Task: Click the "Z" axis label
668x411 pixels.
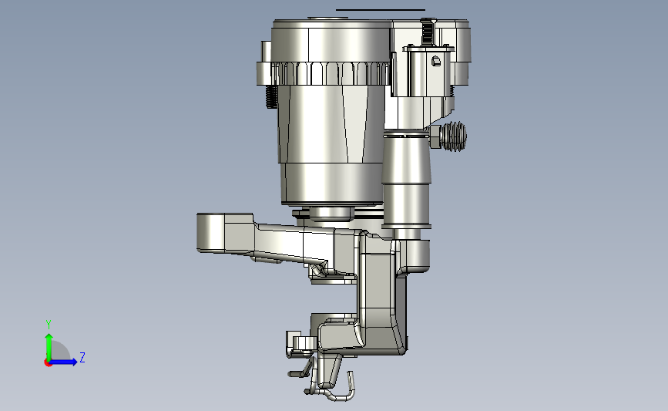Action: (82, 357)
